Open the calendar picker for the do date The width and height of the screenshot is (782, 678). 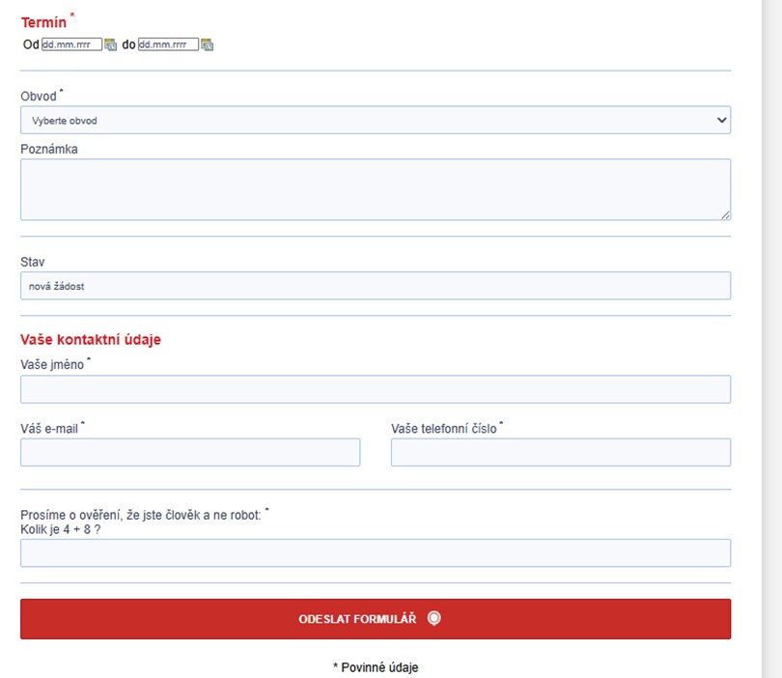tap(207, 44)
